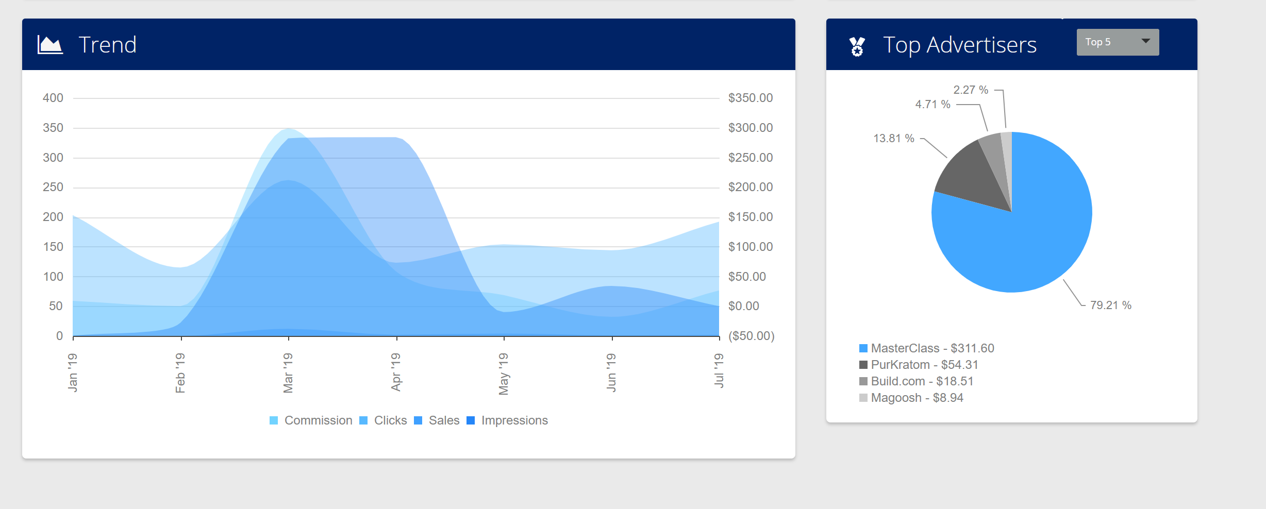Screen dimensions: 1266x509
Task: Click the Top 5 dropdown arrow
Action: 1145,42
